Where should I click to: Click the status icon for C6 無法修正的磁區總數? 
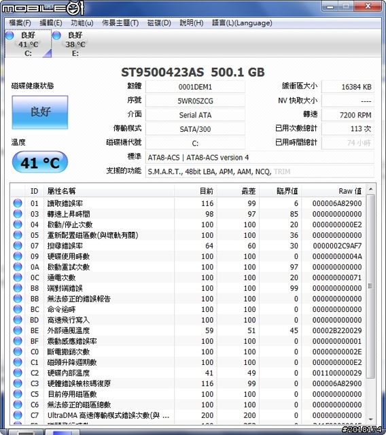tap(18, 404)
